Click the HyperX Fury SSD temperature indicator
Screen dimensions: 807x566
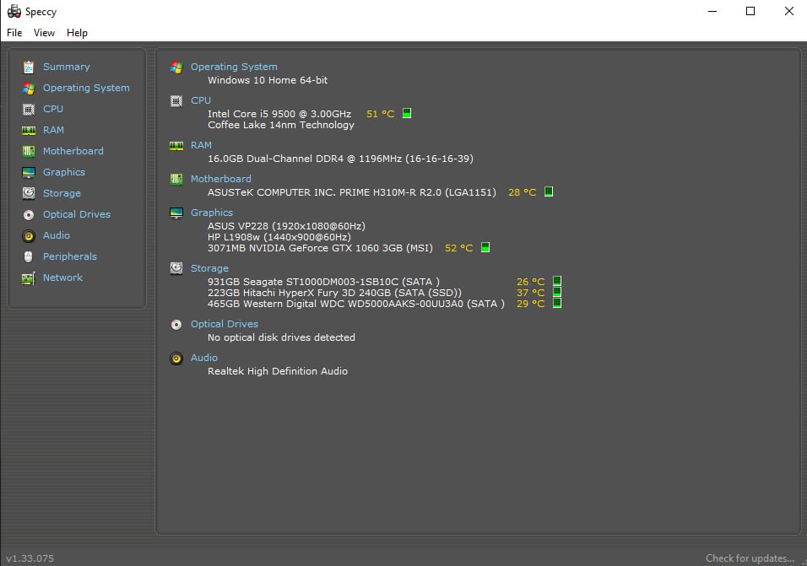click(557, 292)
